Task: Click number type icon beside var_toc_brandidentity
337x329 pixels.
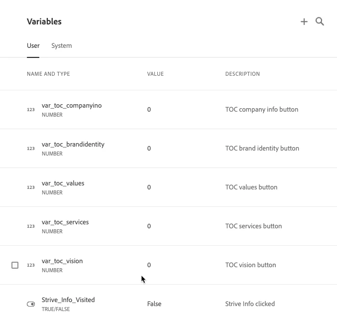Action: [x=31, y=149]
